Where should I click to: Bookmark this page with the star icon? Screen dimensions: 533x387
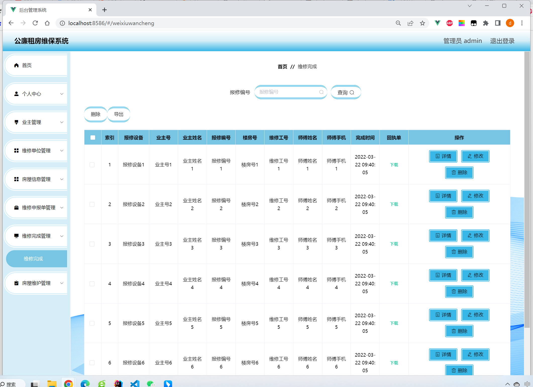click(x=422, y=23)
